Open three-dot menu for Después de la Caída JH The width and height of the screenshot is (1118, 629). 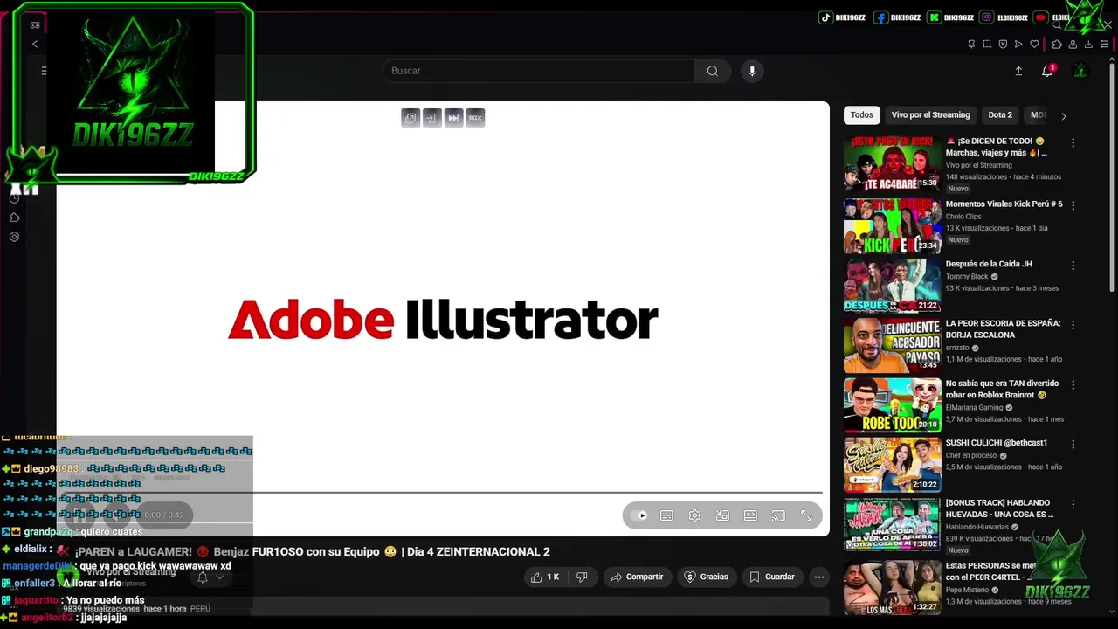[1073, 265]
